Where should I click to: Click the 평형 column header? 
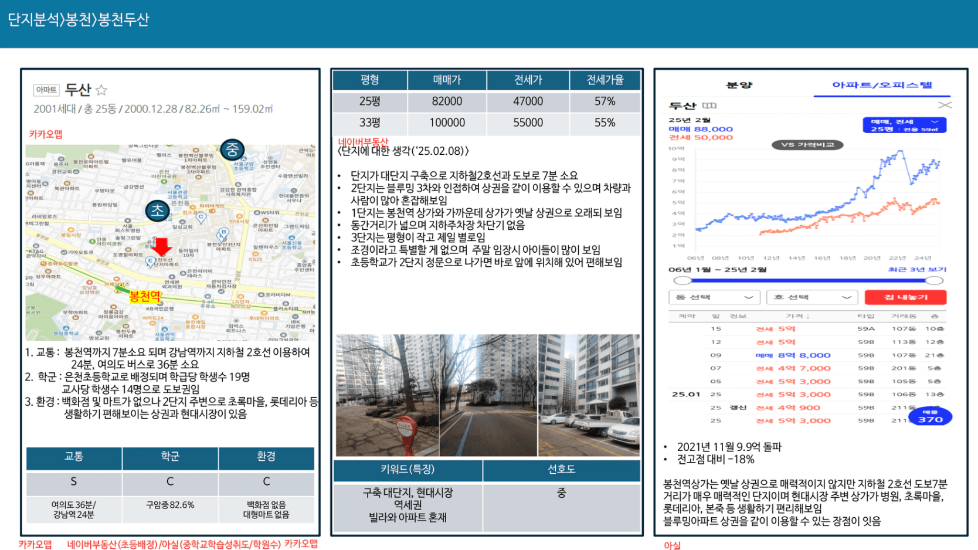click(x=370, y=80)
